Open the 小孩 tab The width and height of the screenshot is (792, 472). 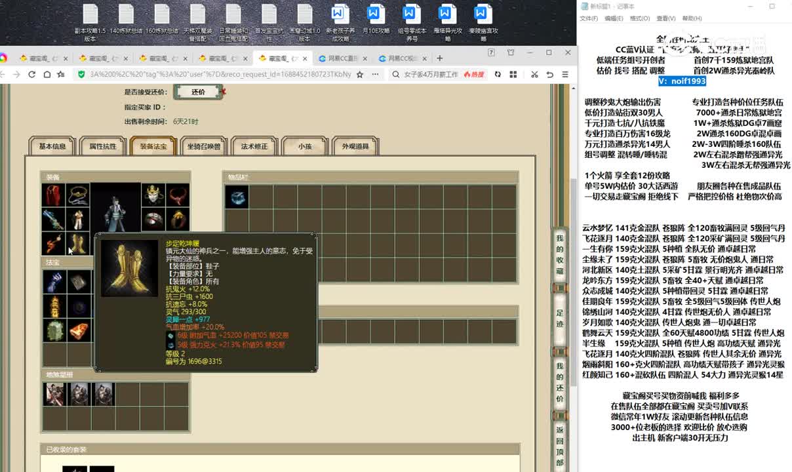click(x=305, y=146)
